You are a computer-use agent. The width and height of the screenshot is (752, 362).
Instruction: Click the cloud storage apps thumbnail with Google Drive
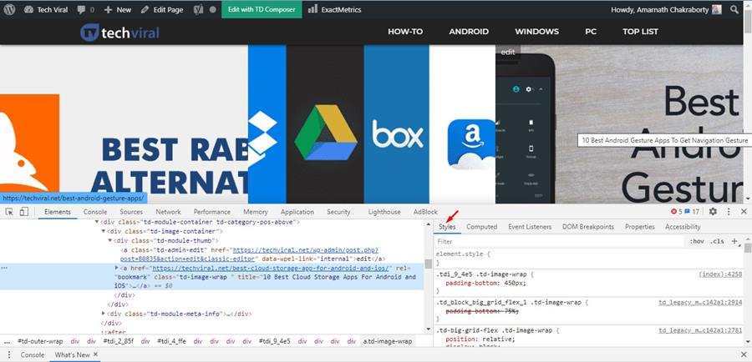click(372, 124)
